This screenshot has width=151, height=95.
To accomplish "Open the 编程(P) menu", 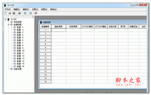I will point(26,9).
